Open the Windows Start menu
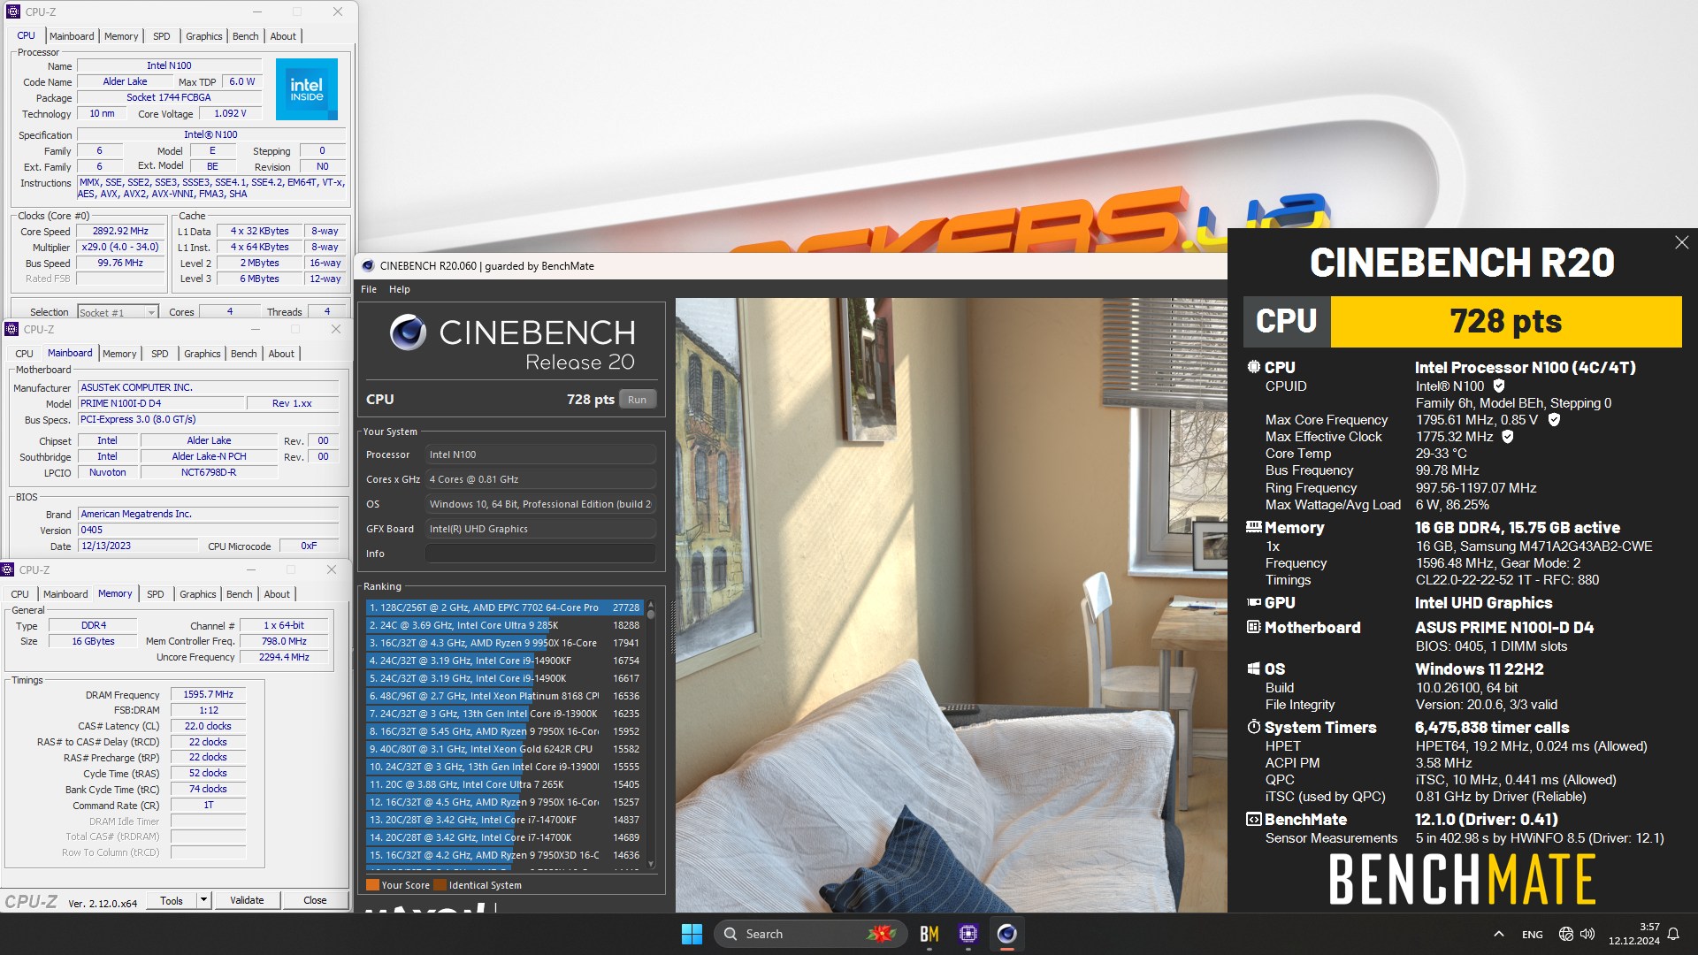 click(x=692, y=934)
